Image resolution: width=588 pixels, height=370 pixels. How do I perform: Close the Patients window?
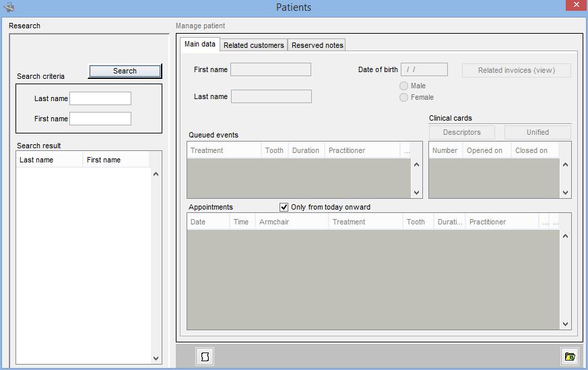pyautogui.click(x=574, y=6)
